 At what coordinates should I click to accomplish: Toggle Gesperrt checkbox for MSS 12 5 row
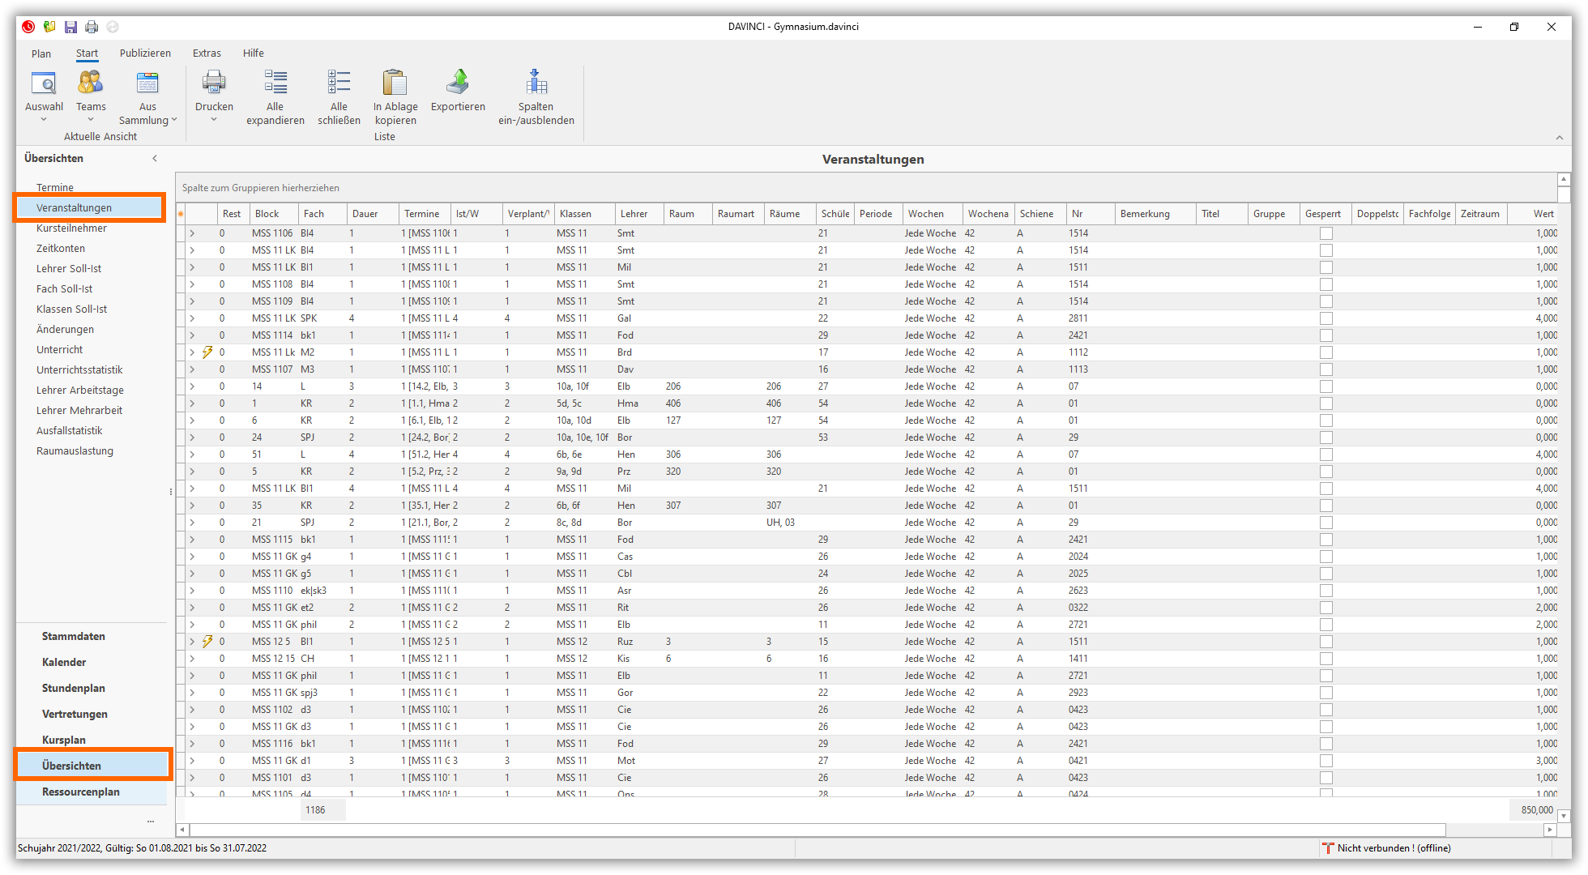[x=1325, y=642]
